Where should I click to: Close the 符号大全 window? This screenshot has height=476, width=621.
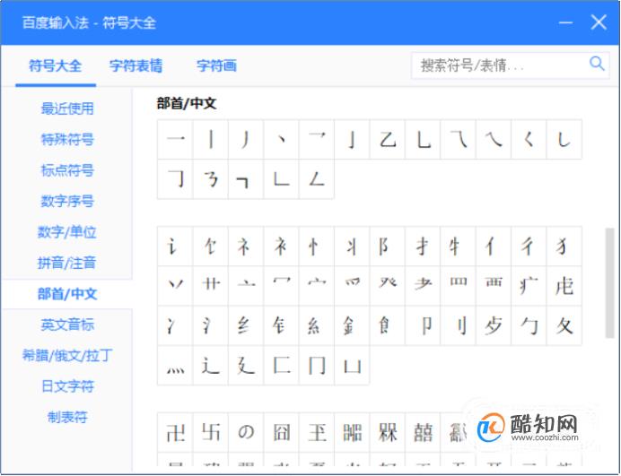(599, 22)
